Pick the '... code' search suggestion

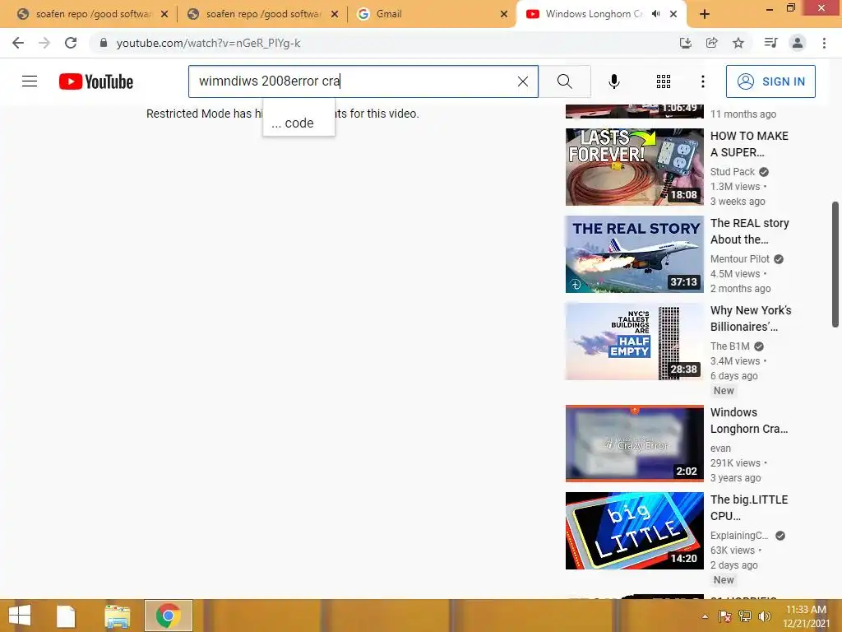298,123
